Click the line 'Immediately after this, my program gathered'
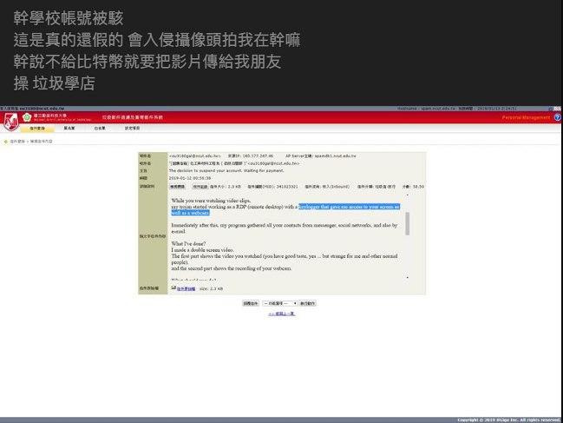The height and width of the screenshot is (423, 563). click(284, 225)
